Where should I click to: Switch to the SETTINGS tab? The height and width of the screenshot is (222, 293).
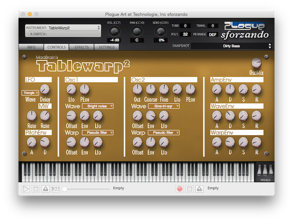coord(107,47)
